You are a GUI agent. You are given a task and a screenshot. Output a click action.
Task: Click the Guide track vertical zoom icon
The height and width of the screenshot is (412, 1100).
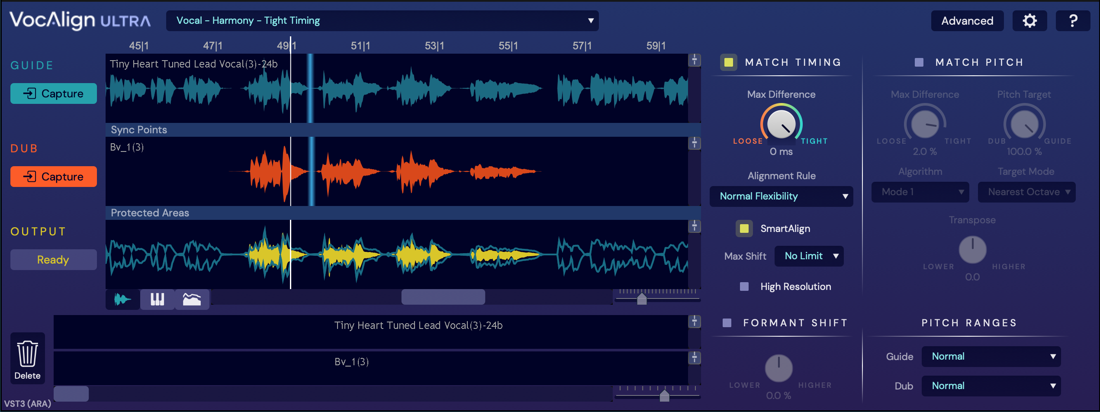tap(695, 60)
